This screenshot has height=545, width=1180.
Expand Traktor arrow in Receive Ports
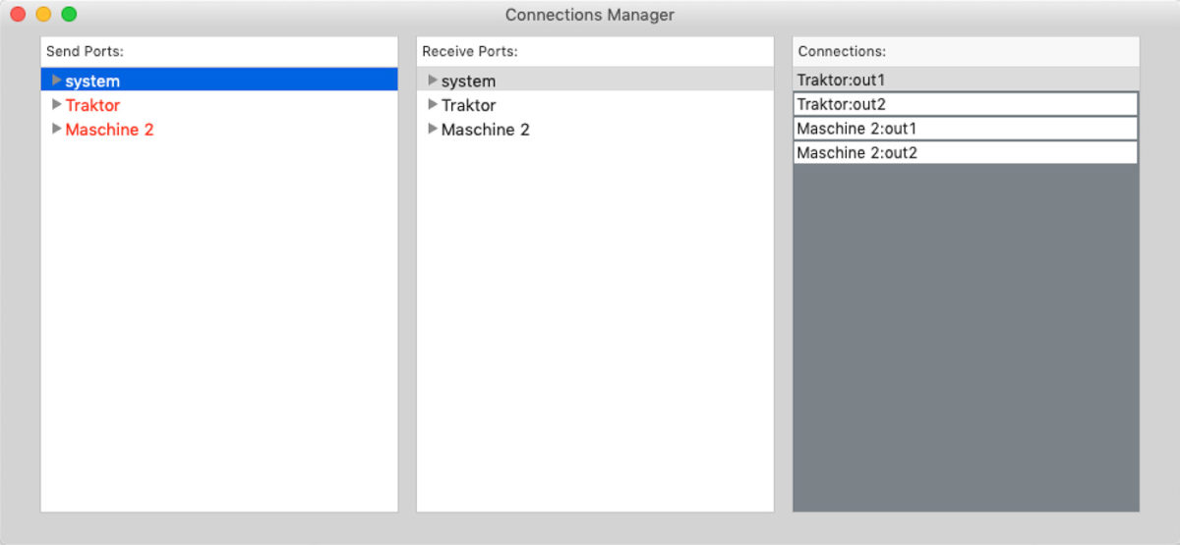(x=433, y=104)
